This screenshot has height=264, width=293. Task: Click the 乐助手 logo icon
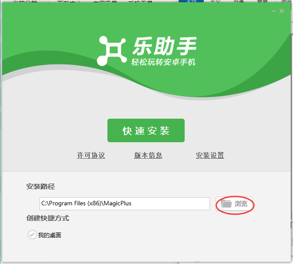coord(111,51)
